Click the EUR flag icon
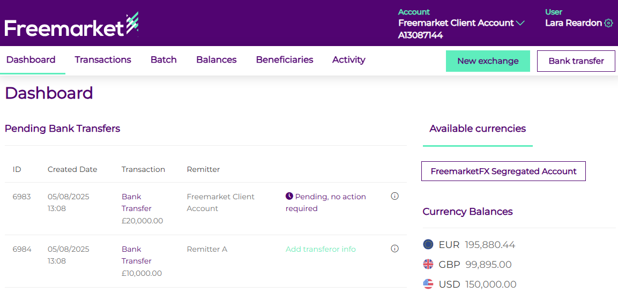This screenshot has width=618, height=293. tap(428, 245)
